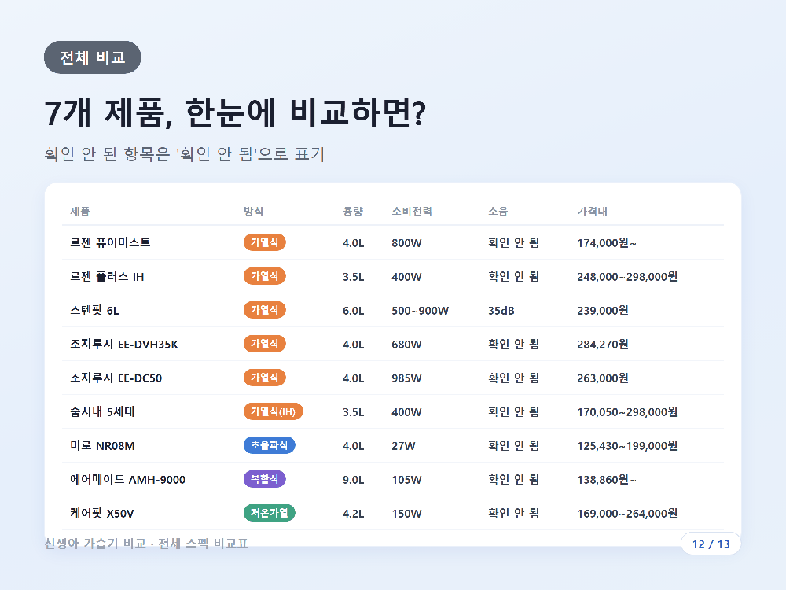Click the 500~900W power value
786x590 pixels.
pos(420,311)
